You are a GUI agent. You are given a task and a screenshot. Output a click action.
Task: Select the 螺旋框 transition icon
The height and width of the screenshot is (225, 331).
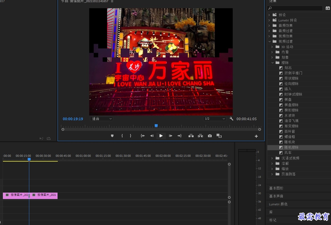tap(281, 137)
